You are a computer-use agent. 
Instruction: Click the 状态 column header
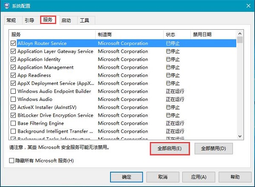tap(176, 34)
